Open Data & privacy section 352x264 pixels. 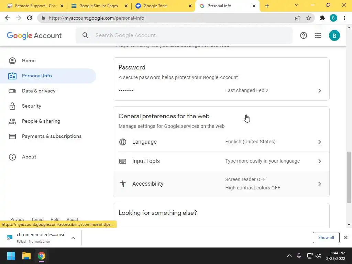tap(48, 91)
